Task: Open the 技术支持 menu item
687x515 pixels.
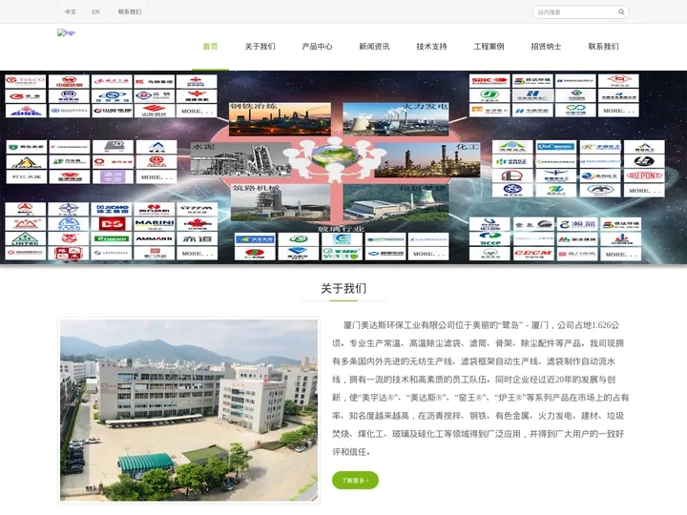Action: coord(431,47)
